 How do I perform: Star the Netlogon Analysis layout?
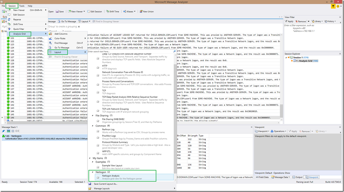pyautogui.click(x=98, y=177)
